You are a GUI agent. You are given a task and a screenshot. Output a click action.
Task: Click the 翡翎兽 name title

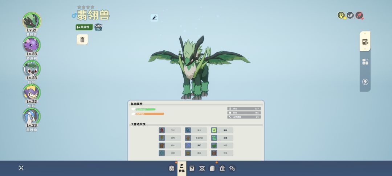(93, 16)
